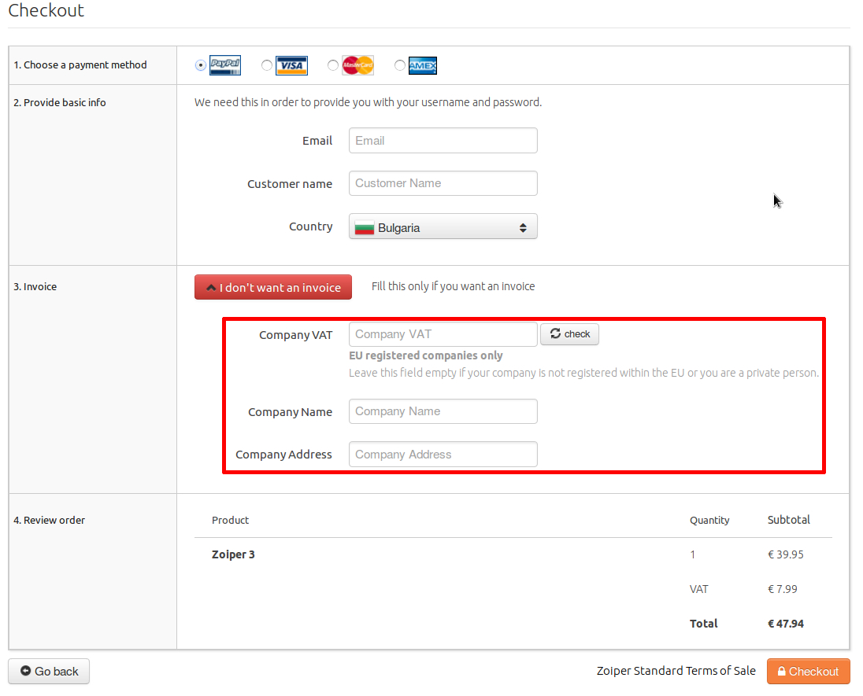
Task: Focus the Company Name input
Action: (x=443, y=411)
